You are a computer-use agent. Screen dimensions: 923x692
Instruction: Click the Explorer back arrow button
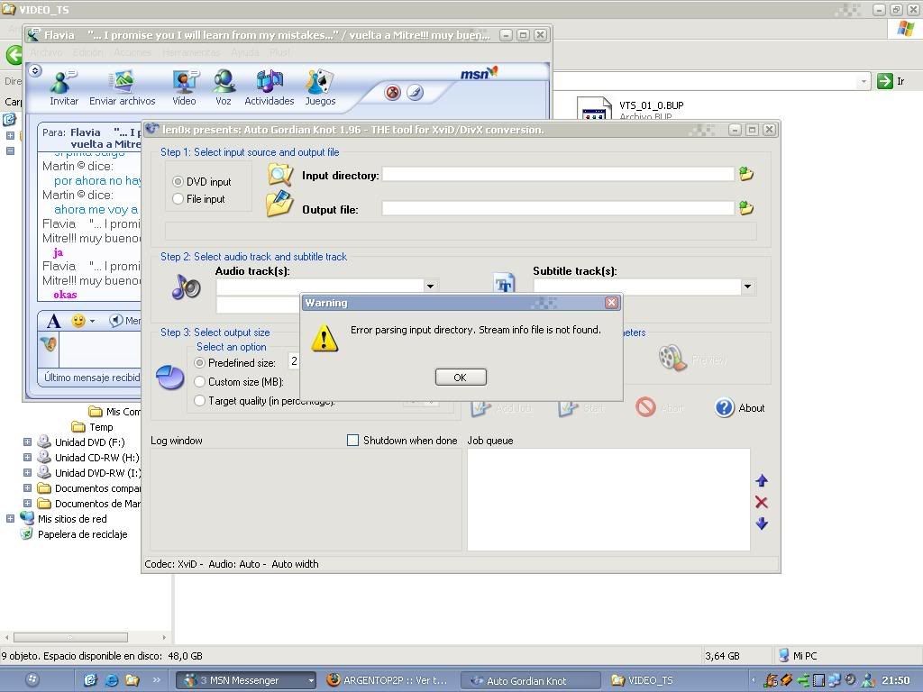[14, 55]
